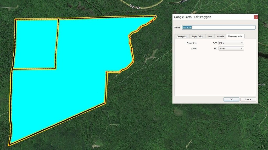Click the Name field containing 332 acres
268x150 pixels.
[219, 27]
